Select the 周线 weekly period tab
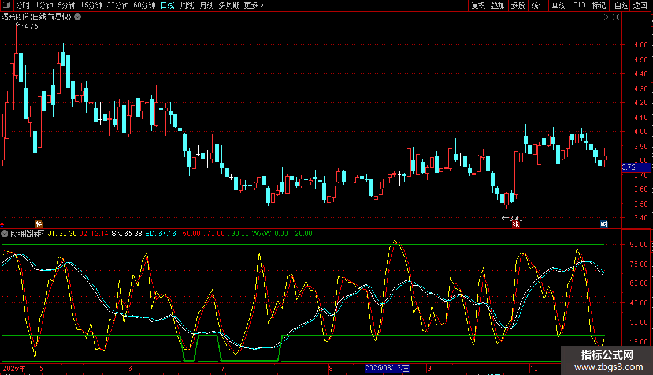The height and width of the screenshot is (375, 653). 187,6
